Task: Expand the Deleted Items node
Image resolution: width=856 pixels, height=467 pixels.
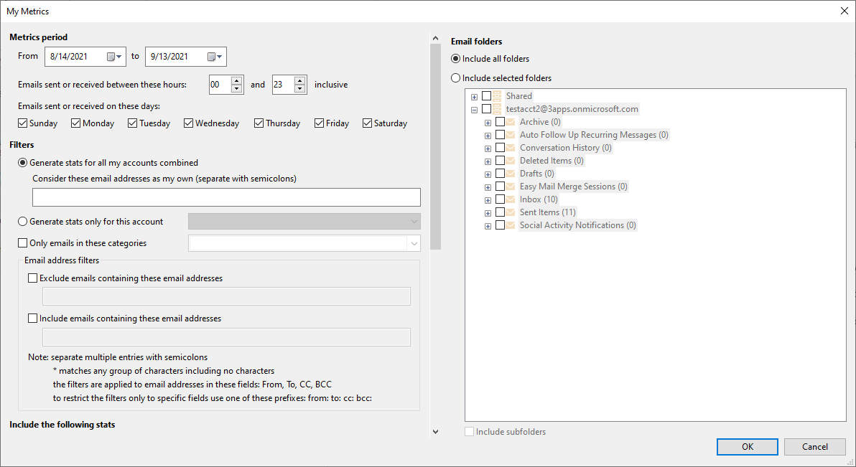Action: (x=488, y=161)
